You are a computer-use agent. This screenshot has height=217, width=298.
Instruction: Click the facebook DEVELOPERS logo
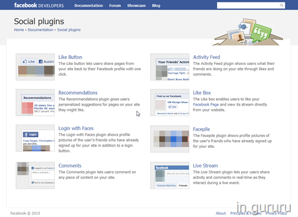click(x=39, y=5)
